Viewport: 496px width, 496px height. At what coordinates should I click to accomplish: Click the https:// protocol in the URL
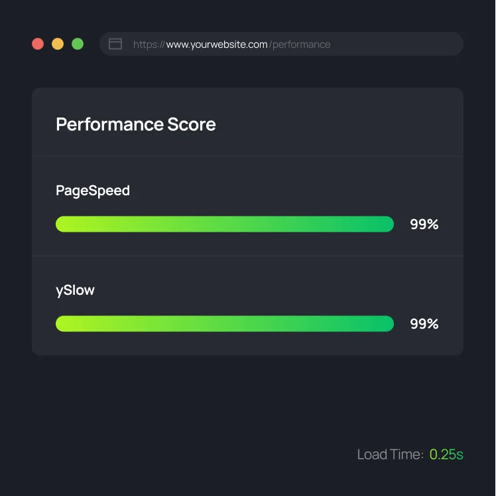pos(149,44)
